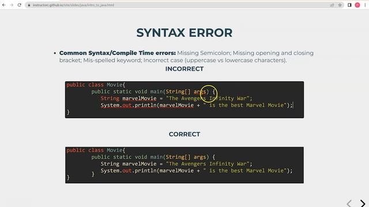This screenshot has height=207, width=369.
Task: Select the CORRECT heading
Action: coord(184,134)
